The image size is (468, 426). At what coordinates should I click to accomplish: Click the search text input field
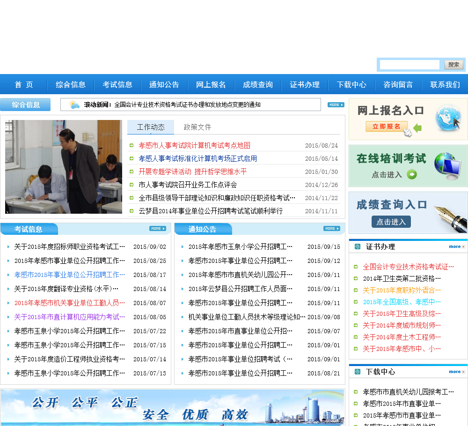pos(409,65)
